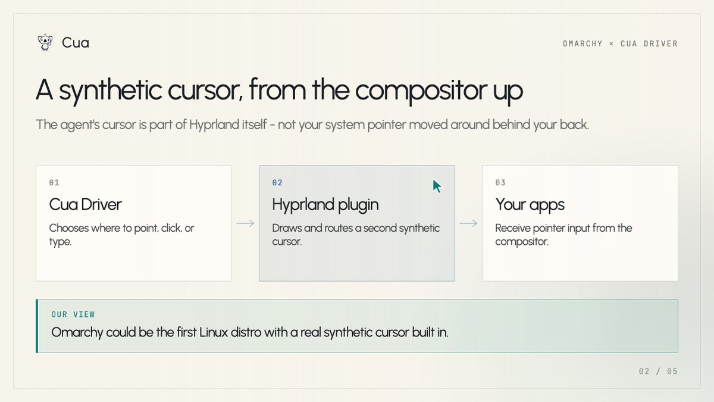The width and height of the screenshot is (714, 402).
Task: Click the step number 03 label
Action: pos(500,183)
